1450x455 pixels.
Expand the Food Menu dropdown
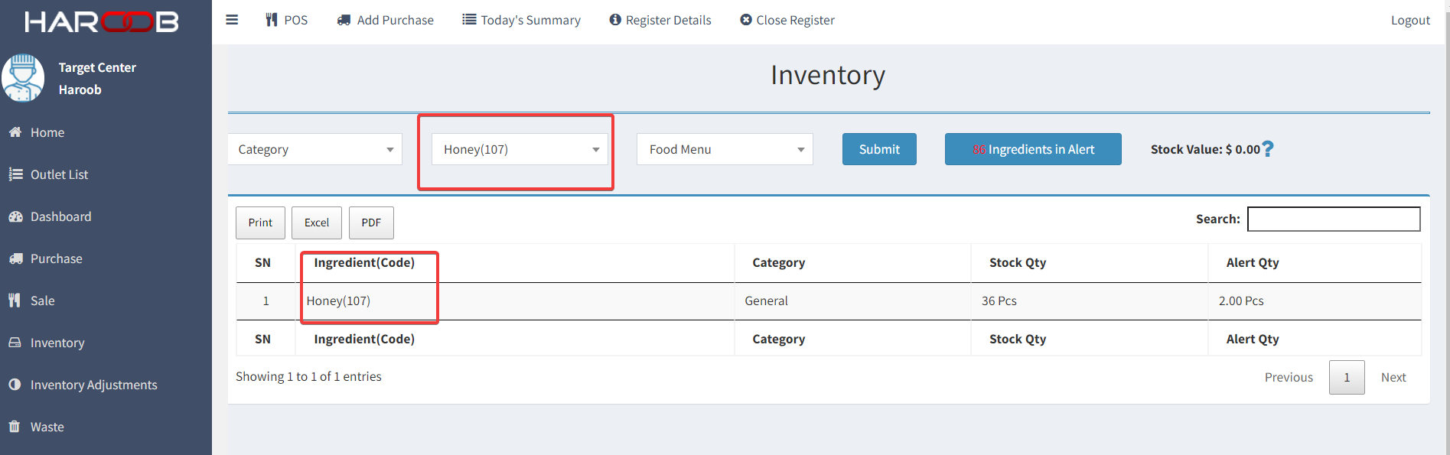coord(725,149)
